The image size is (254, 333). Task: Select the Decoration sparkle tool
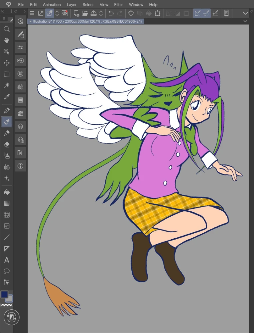(x=7, y=178)
